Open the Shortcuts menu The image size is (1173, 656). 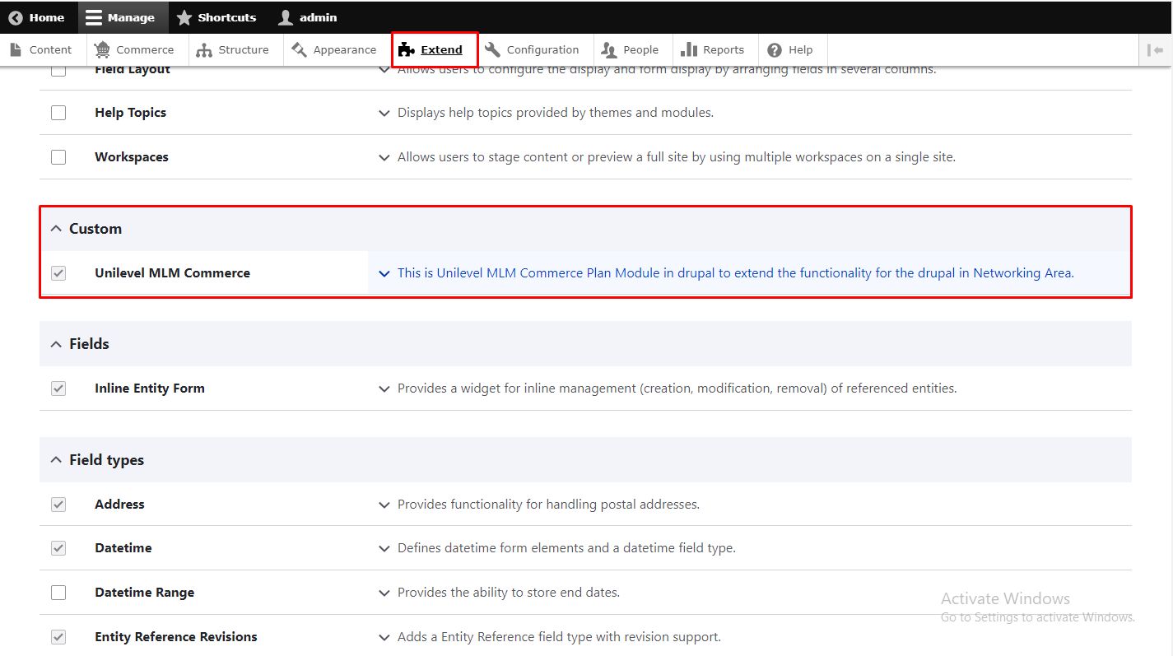(216, 17)
